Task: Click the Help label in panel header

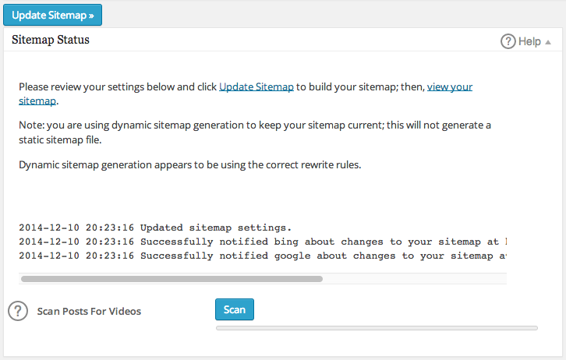Action: [x=529, y=41]
